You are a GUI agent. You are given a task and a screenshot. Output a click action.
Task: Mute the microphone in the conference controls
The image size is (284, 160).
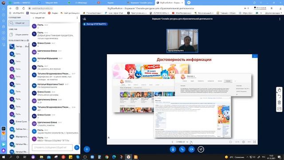point(173,149)
